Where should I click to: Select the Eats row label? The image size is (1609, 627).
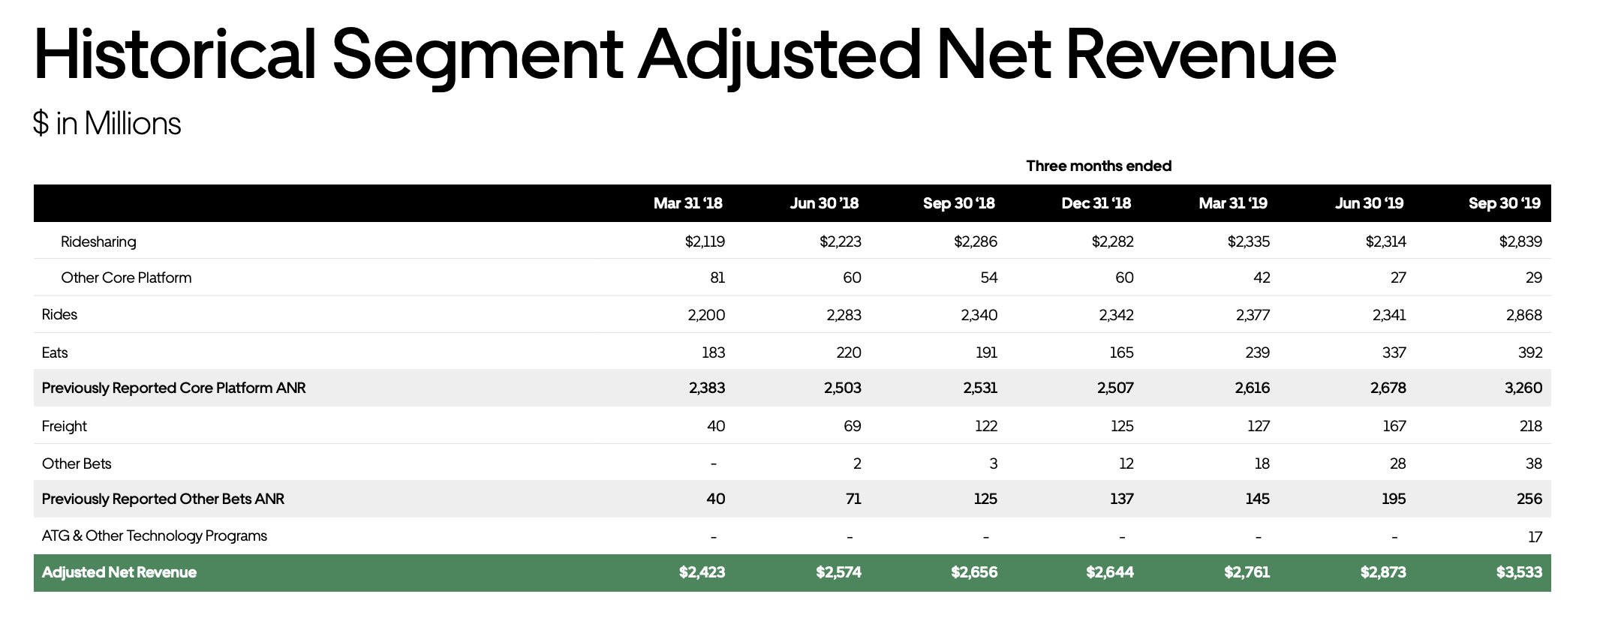[55, 352]
